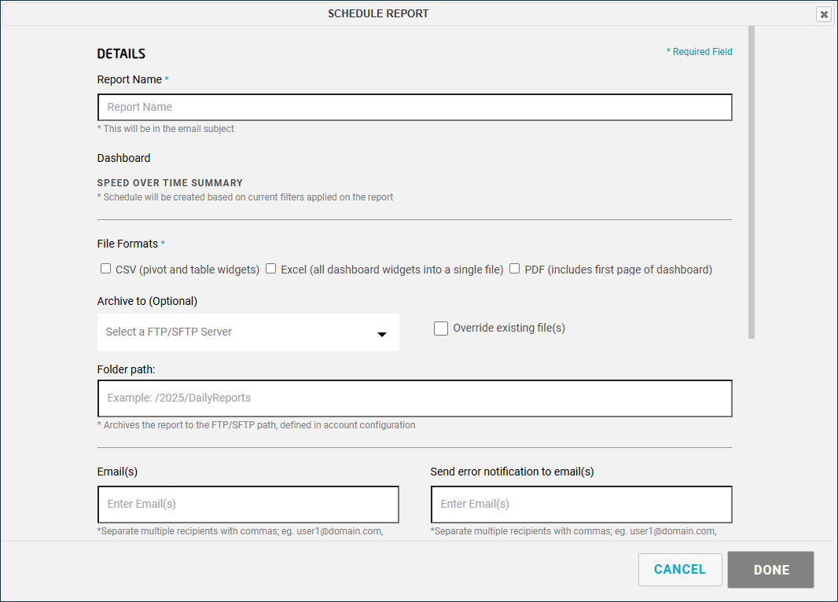Click the SCHEDULE REPORT title text
Screen dimensions: 838x602
378,14
